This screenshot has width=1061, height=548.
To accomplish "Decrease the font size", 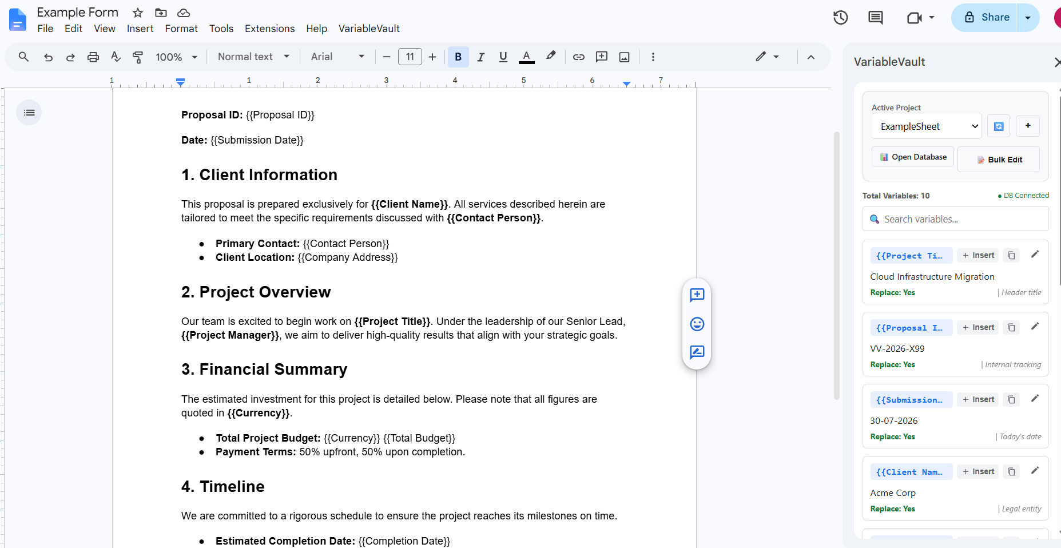I will click(387, 57).
